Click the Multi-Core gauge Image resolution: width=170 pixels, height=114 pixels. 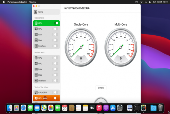pyautogui.click(x=121, y=47)
